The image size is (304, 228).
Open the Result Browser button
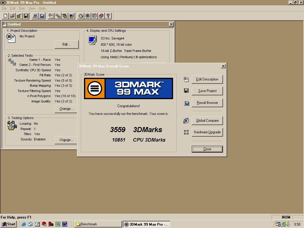point(207,103)
